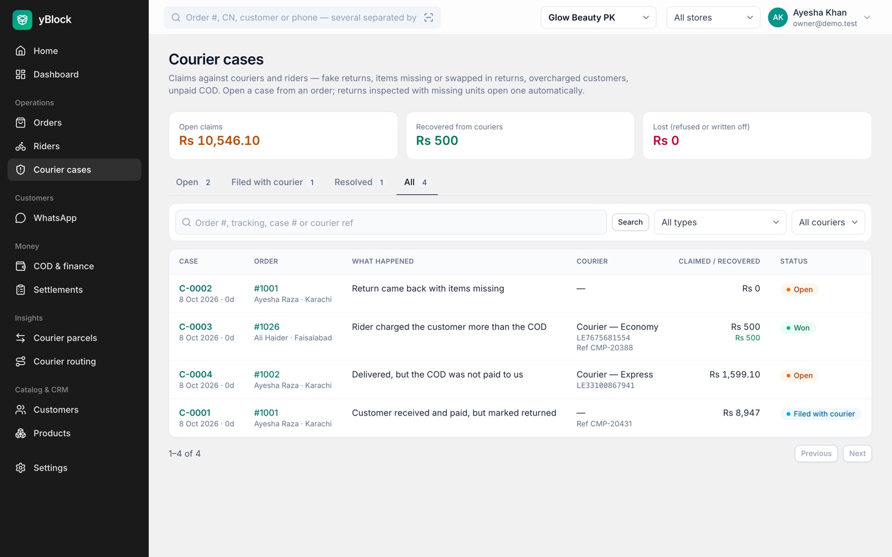Viewport: 892px width, 557px height.
Task: Open case C-0001 link
Action: (x=195, y=413)
